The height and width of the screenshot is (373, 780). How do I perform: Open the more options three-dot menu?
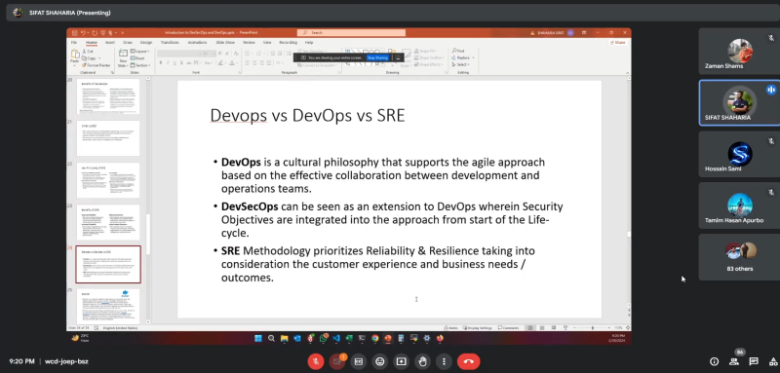444,361
